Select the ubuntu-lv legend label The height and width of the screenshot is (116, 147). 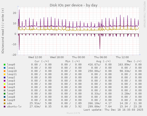14,106
